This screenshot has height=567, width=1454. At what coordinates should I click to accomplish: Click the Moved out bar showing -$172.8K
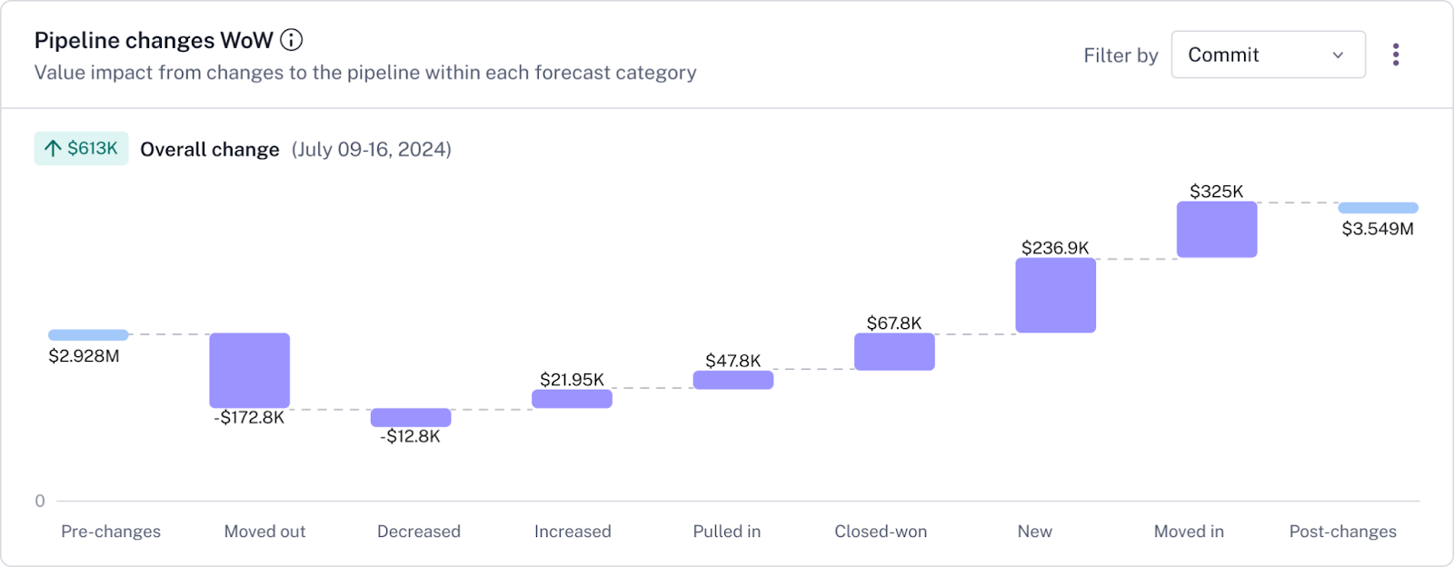[x=249, y=369]
